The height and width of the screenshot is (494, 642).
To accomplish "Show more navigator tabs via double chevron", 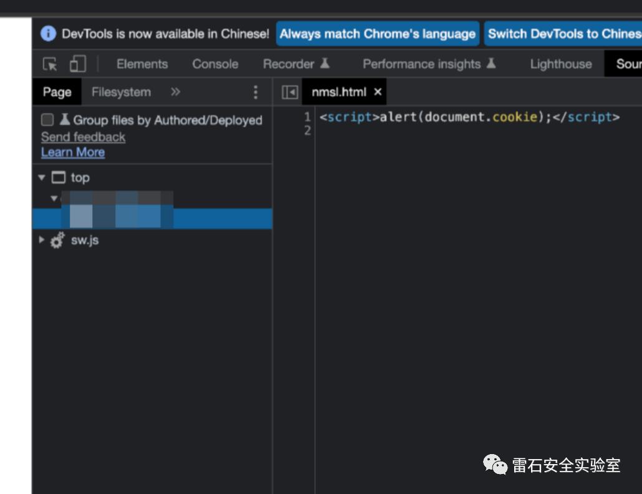I will click(175, 92).
